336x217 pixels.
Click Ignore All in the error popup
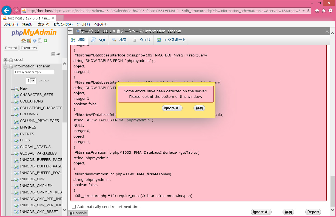click(x=172, y=108)
